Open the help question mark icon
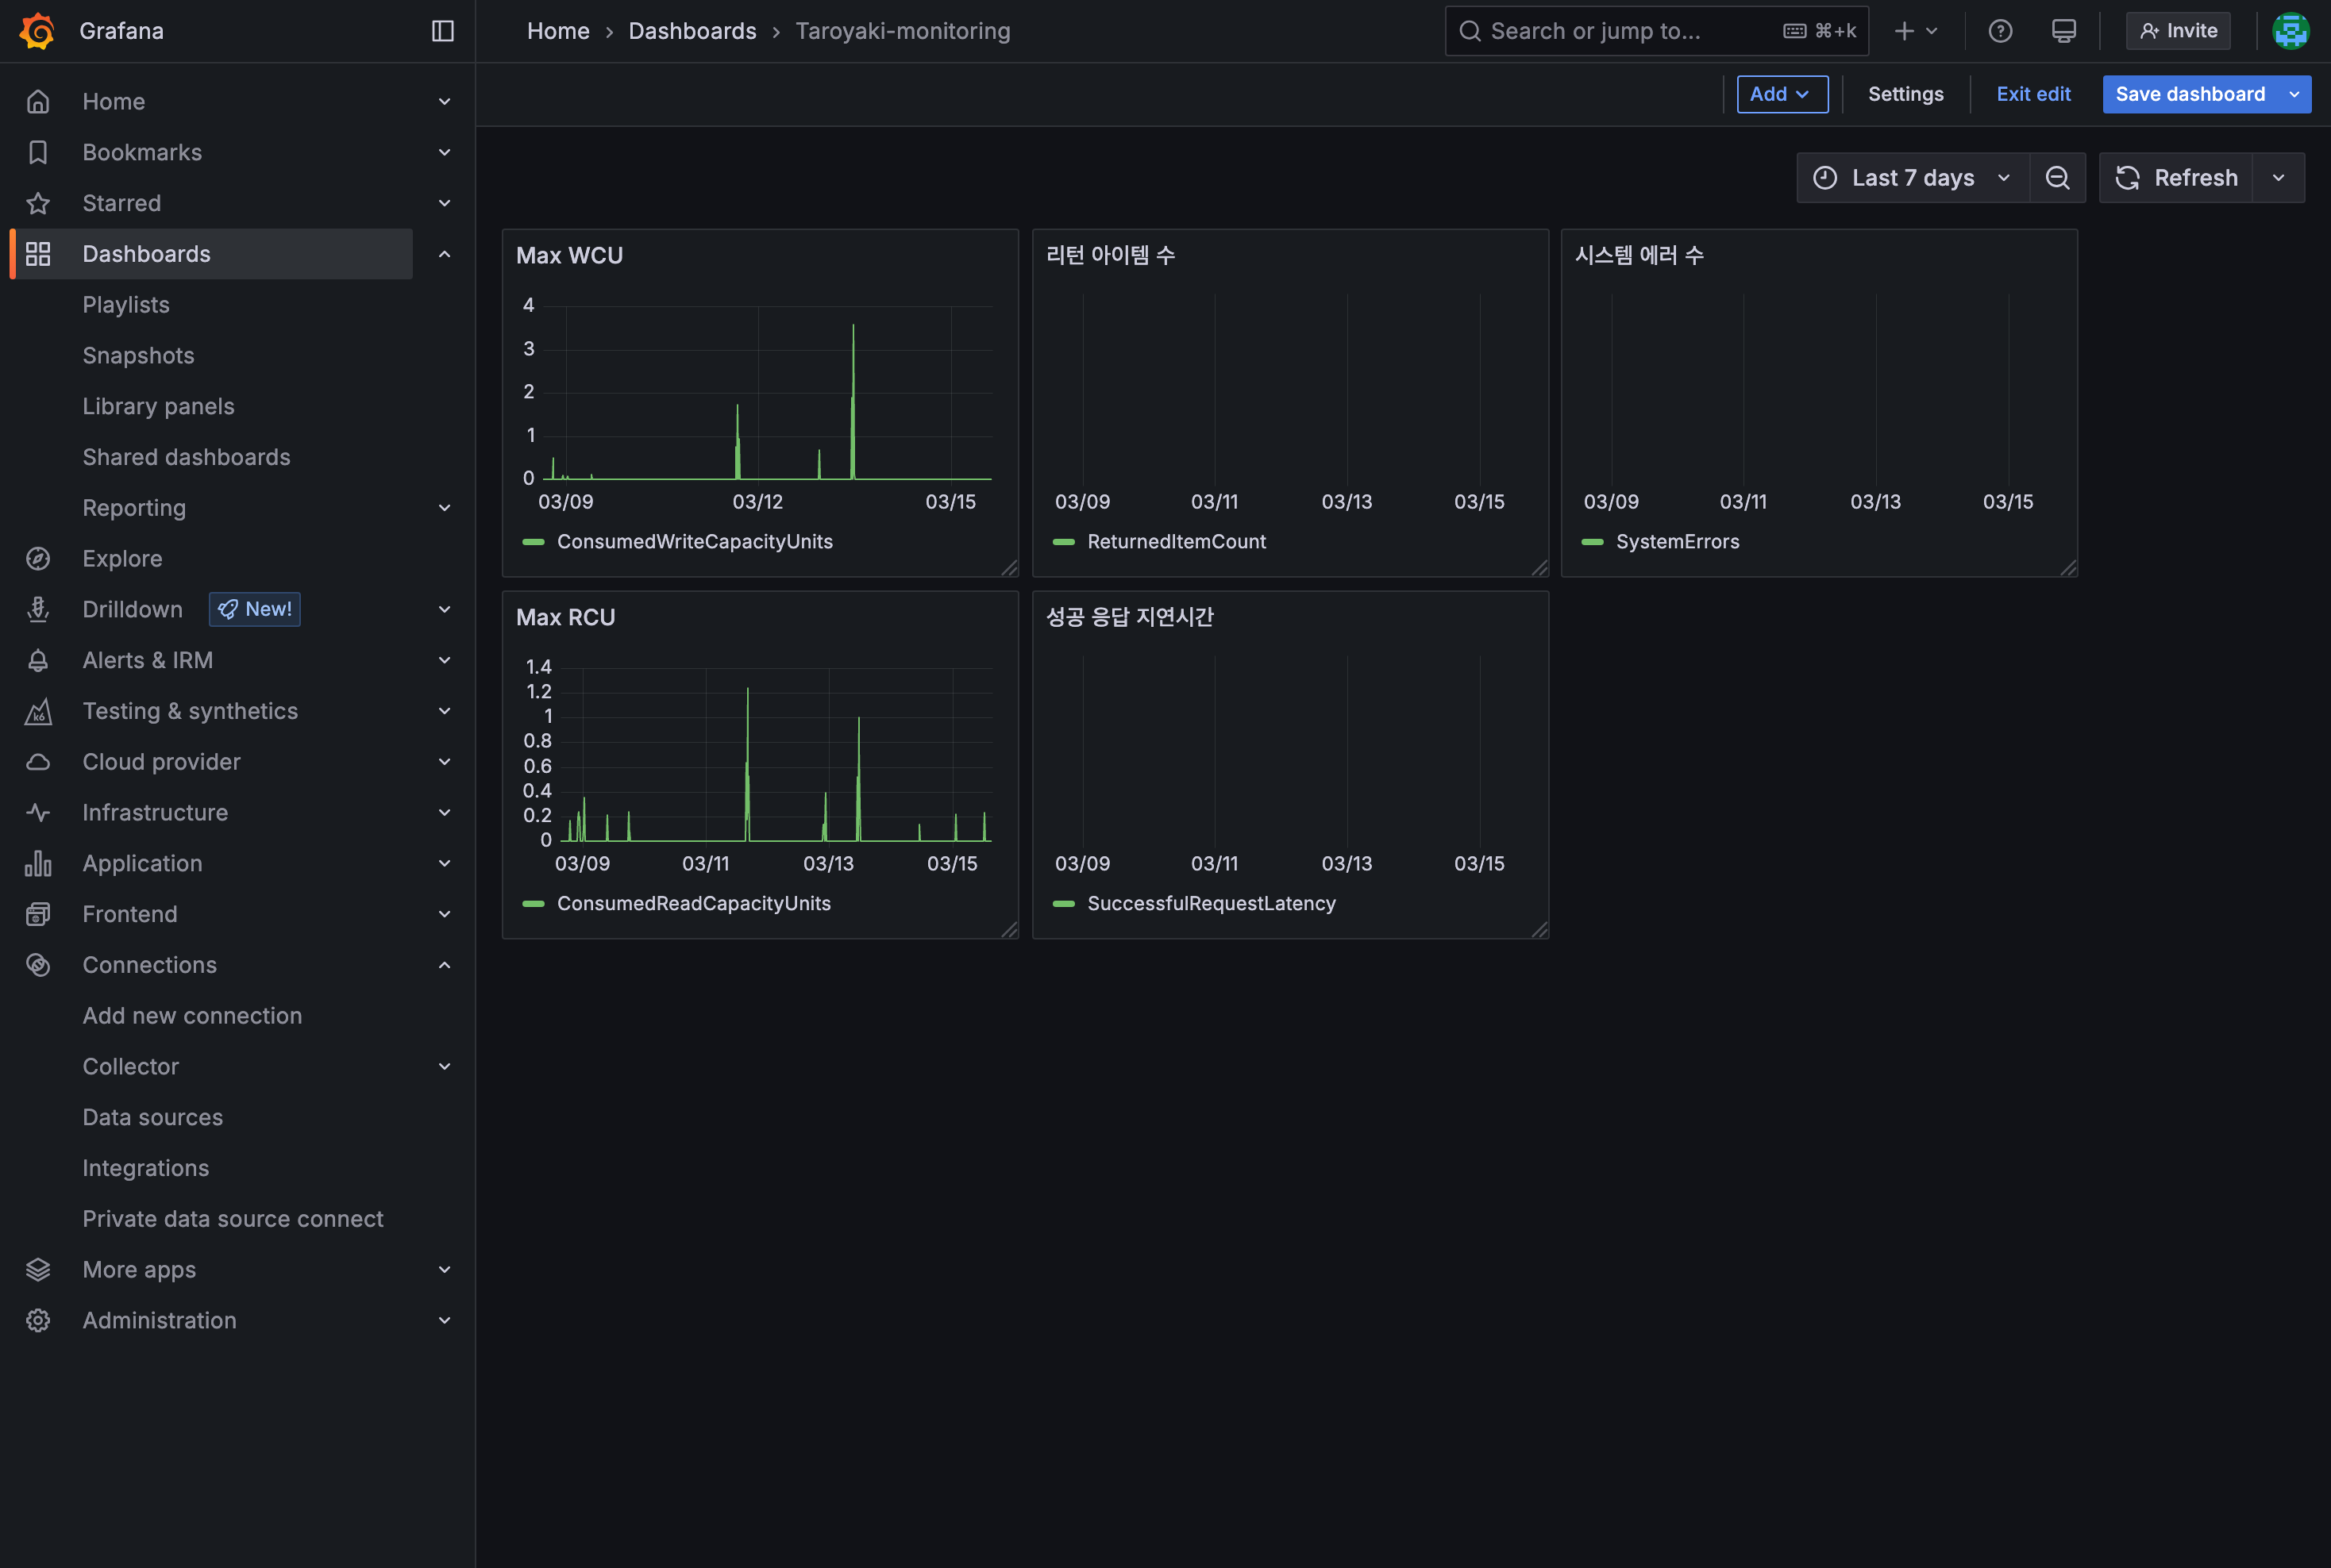This screenshot has height=1568, width=2331. click(x=2000, y=31)
